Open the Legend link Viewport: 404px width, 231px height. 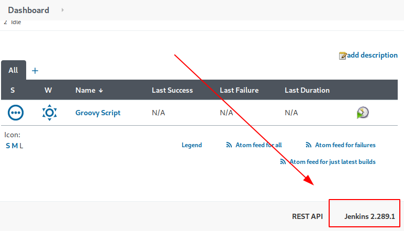192,145
